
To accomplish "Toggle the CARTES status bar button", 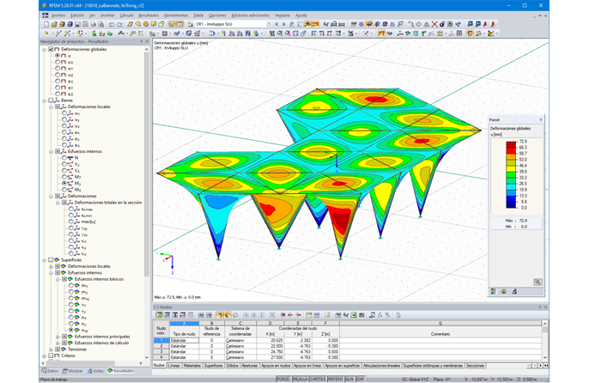I will pos(318,380).
